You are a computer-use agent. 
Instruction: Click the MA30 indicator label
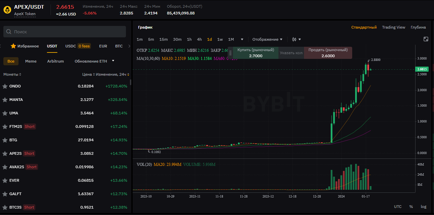[200, 58]
